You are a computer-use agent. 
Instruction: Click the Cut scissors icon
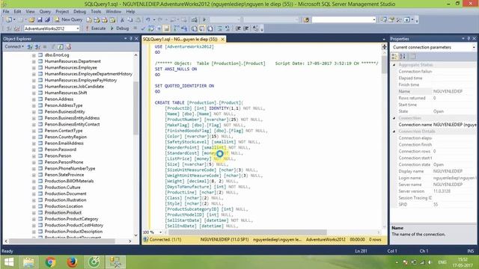(122, 19)
